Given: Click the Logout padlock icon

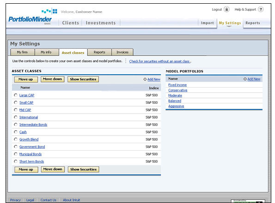Looking at the screenshot, I should coord(226,9).
